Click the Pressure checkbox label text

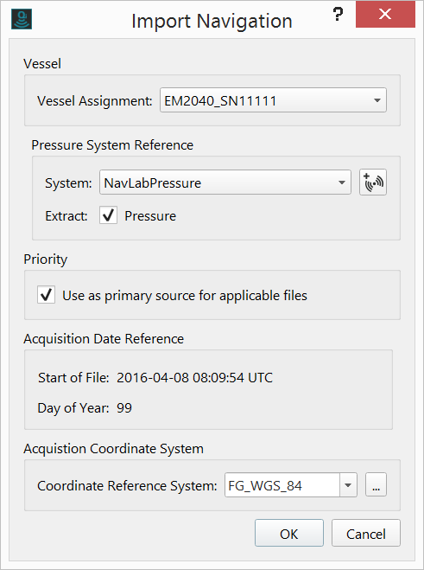coord(150,216)
